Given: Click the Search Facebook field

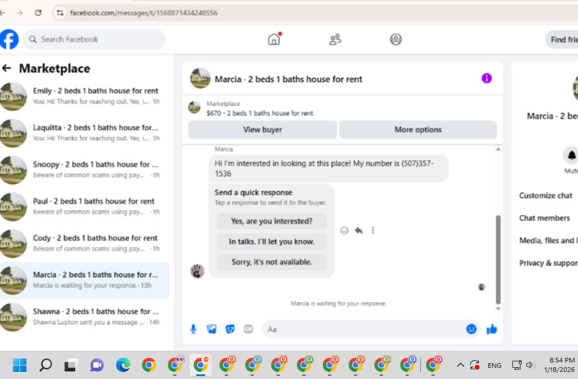Looking at the screenshot, I should (94, 39).
